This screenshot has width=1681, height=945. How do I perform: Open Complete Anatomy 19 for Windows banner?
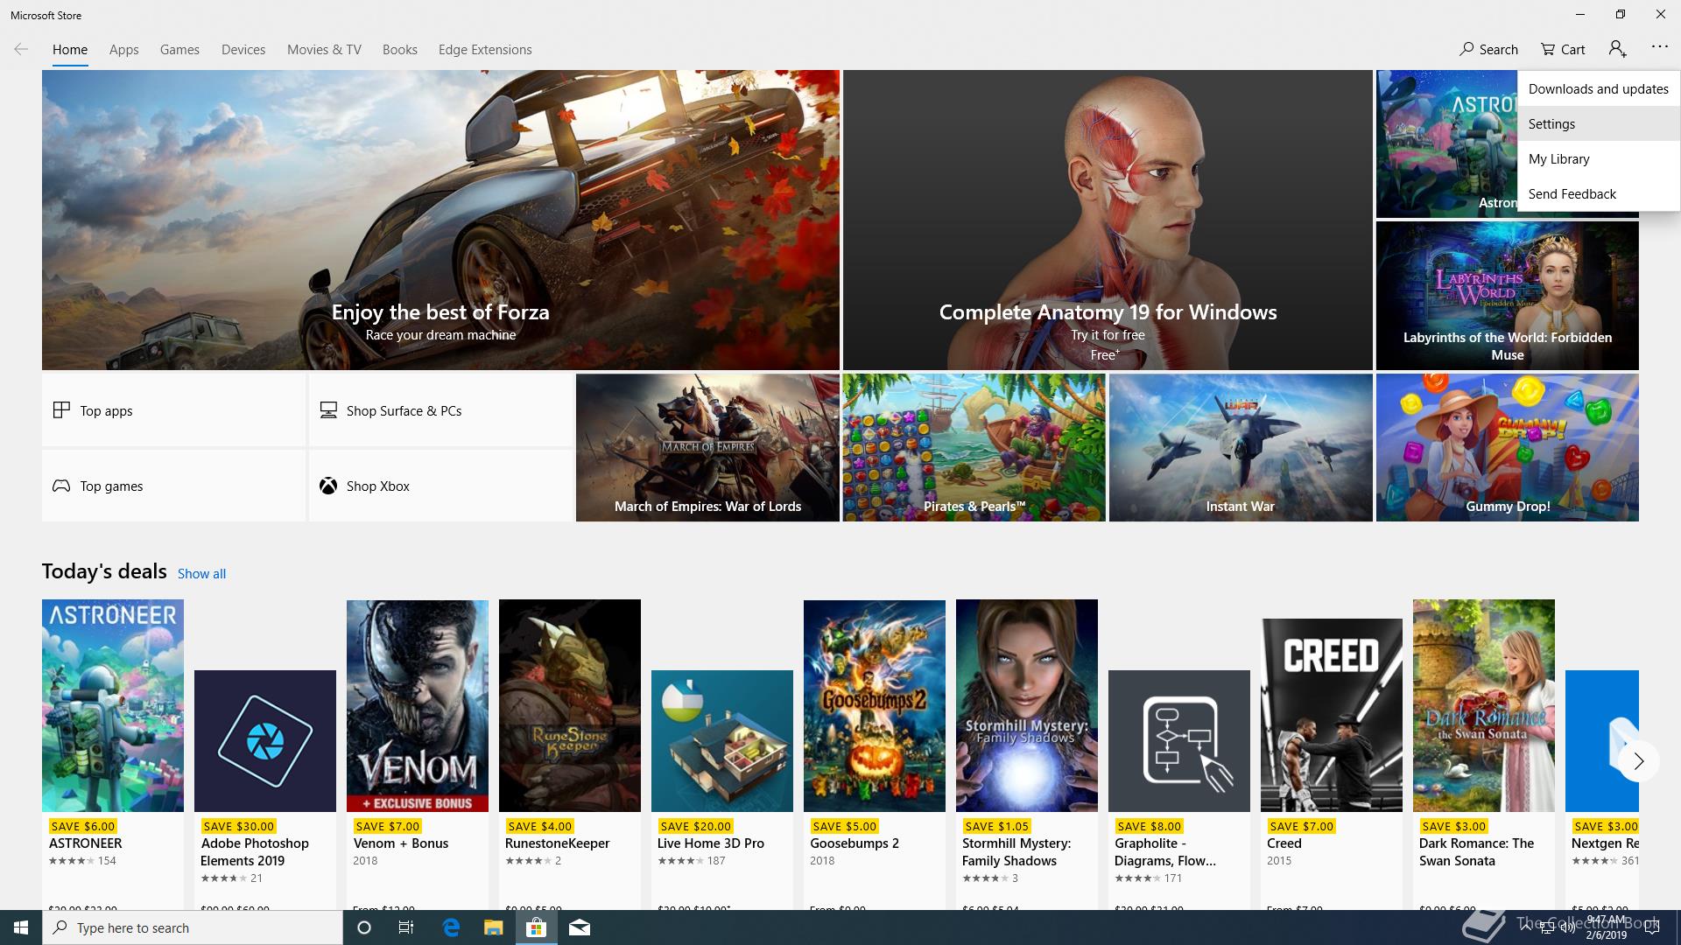(1108, 220)
